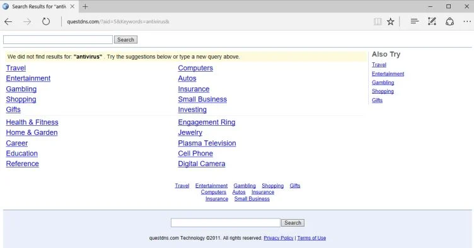474x248 pixels.
Task: Open the Plasma Television link
Action: (207, 143)
